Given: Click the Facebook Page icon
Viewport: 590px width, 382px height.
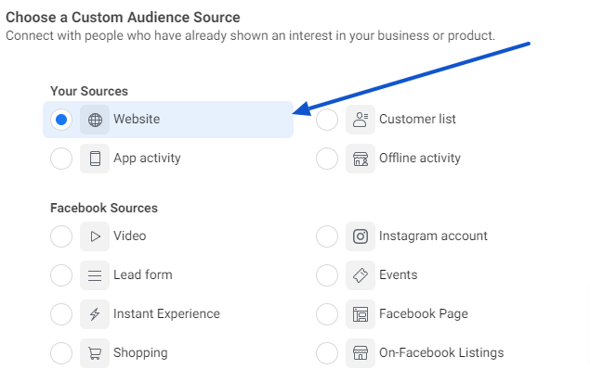Looking at the screenshot, I should (x=361, y=314).
